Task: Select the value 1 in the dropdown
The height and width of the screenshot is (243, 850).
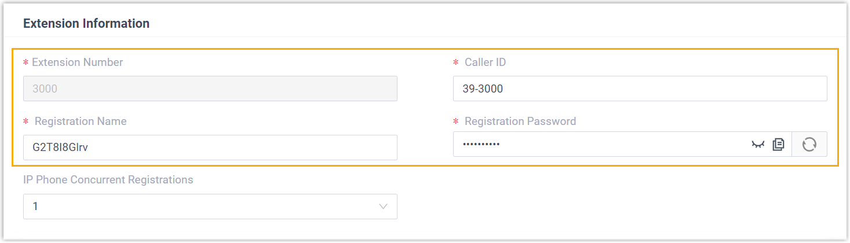Action: (35, 207)
